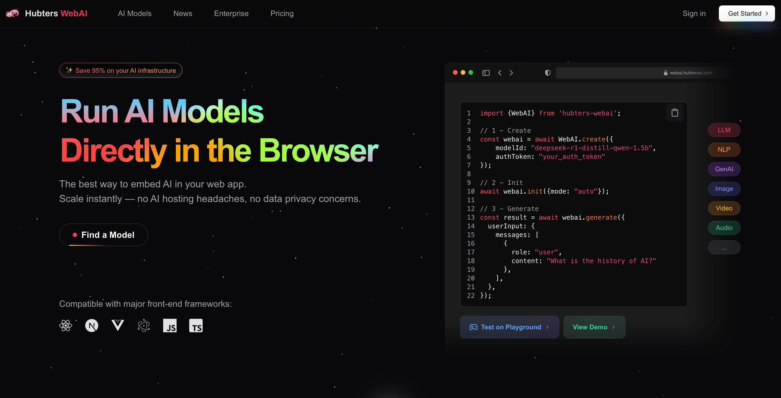Image resolution: width=781 pixels, height=398 pixels.
Task: Click the Hubters axolotl logo icon
Action: pyautogui.click(x=12, y=13)
